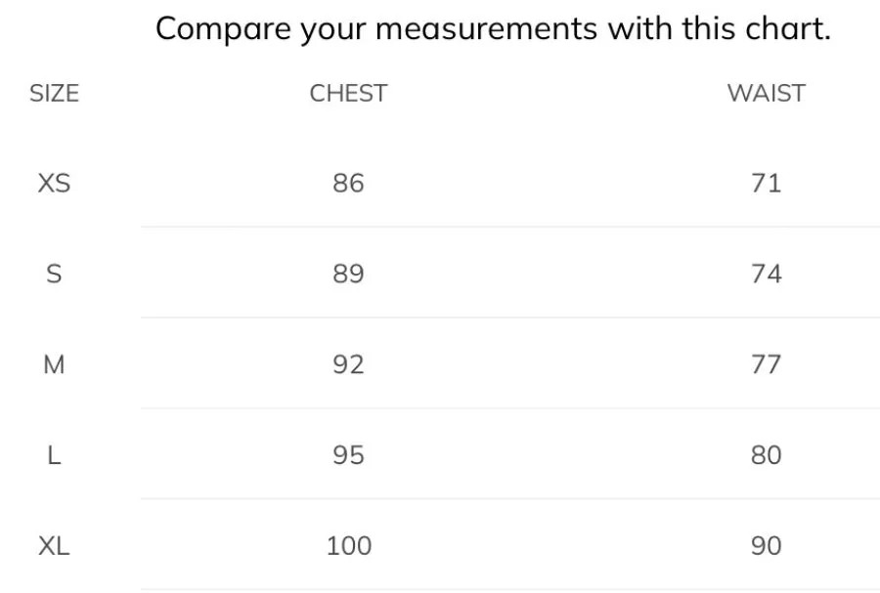The width and height of the screenshot is (880, 593).
Task: Click the WAIST column header
Action: pos(767,93)
